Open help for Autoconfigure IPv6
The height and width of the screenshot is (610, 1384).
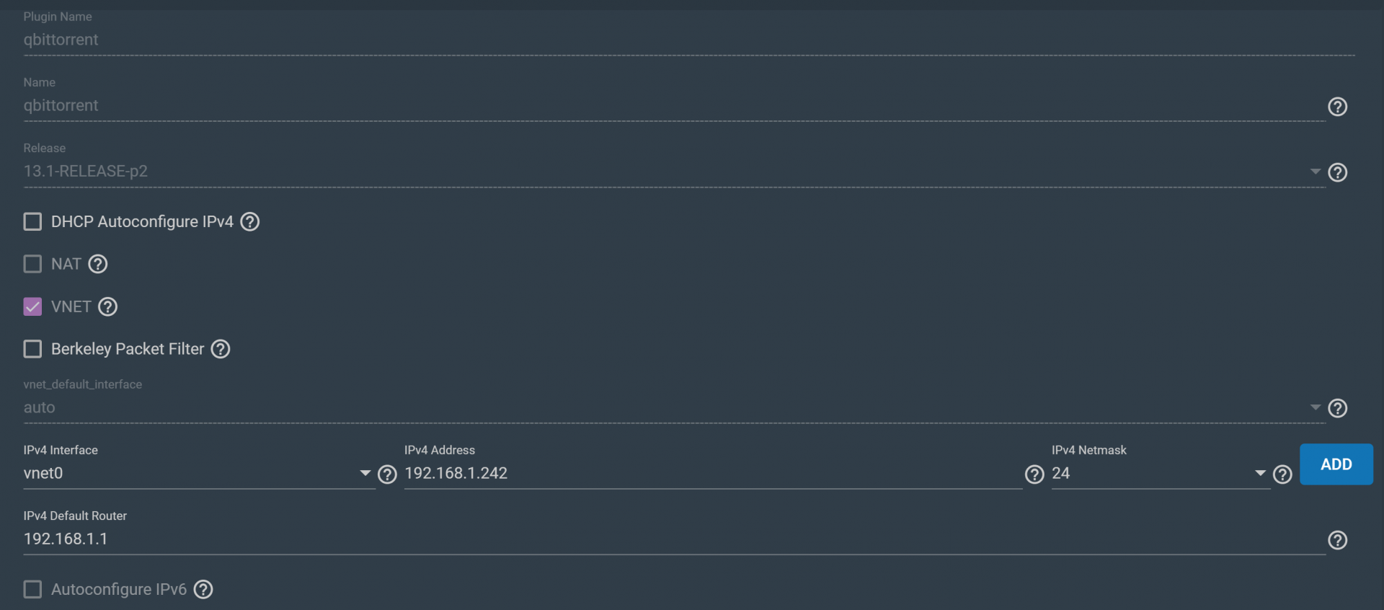coord(203,589)
